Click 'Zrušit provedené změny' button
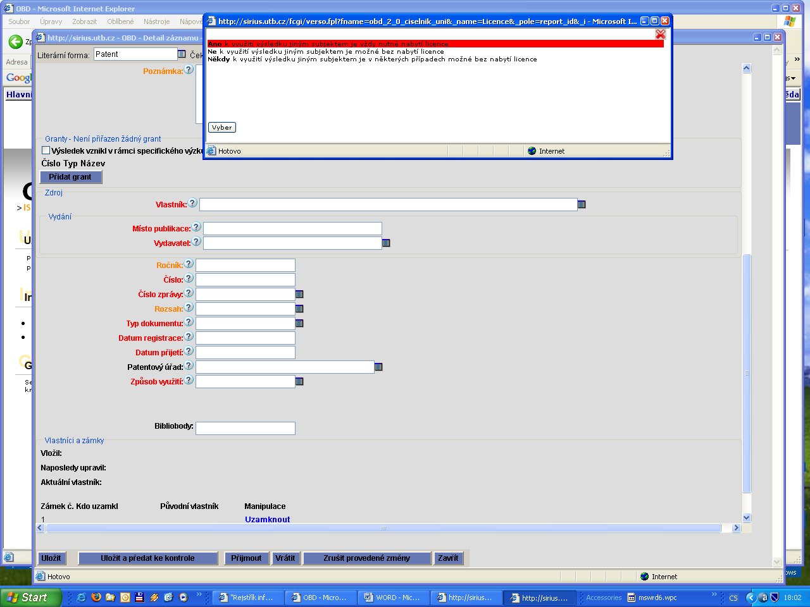Image resolution: width=810 pixels, height=607 pixels. tap(366, 558)
